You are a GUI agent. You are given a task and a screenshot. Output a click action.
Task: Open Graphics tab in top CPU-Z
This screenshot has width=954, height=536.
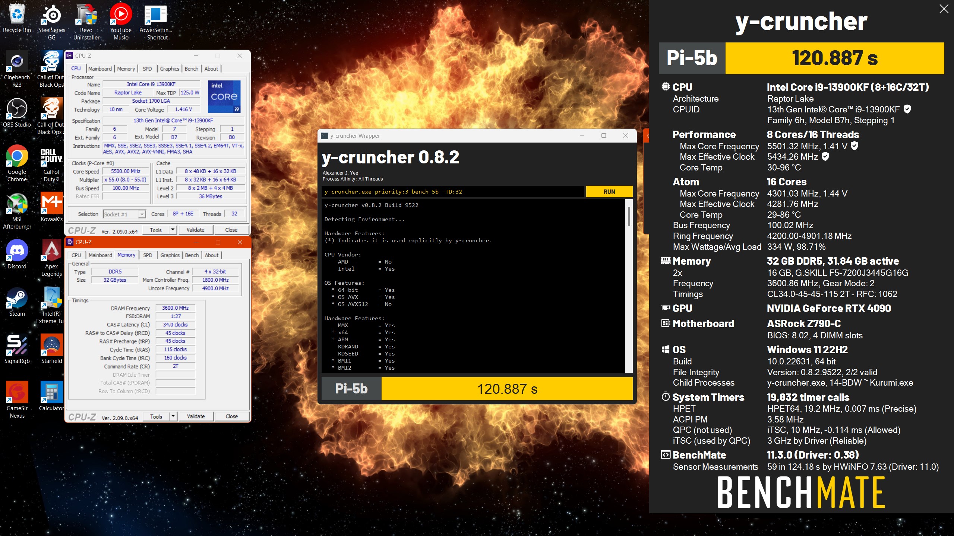(x=170, y=68)
